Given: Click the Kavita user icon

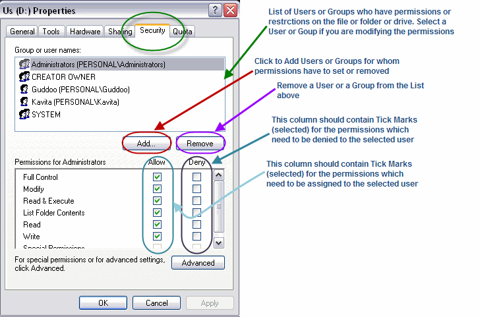Looking at the screenshot, I should tap(24, 101).
